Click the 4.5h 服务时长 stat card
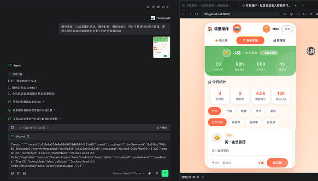 click(260, 95)
